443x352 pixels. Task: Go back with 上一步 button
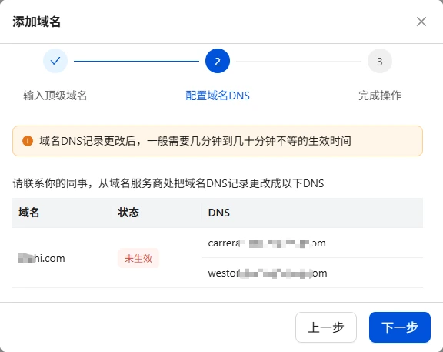coord(326,327)
